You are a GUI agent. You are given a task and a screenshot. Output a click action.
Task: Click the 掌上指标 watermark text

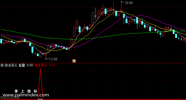26,91
